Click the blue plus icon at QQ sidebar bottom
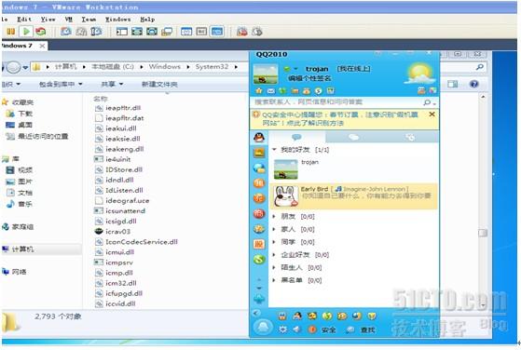This screenshot has width=521, height=350. [259, 299]
